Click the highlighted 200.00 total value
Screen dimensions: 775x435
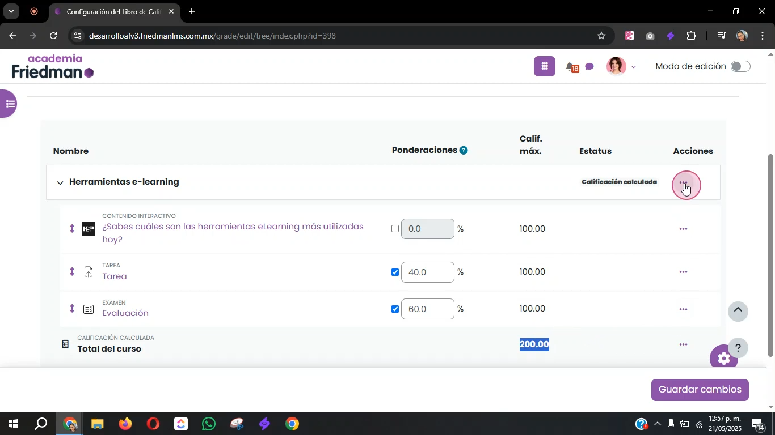click(x=534, y=344)
